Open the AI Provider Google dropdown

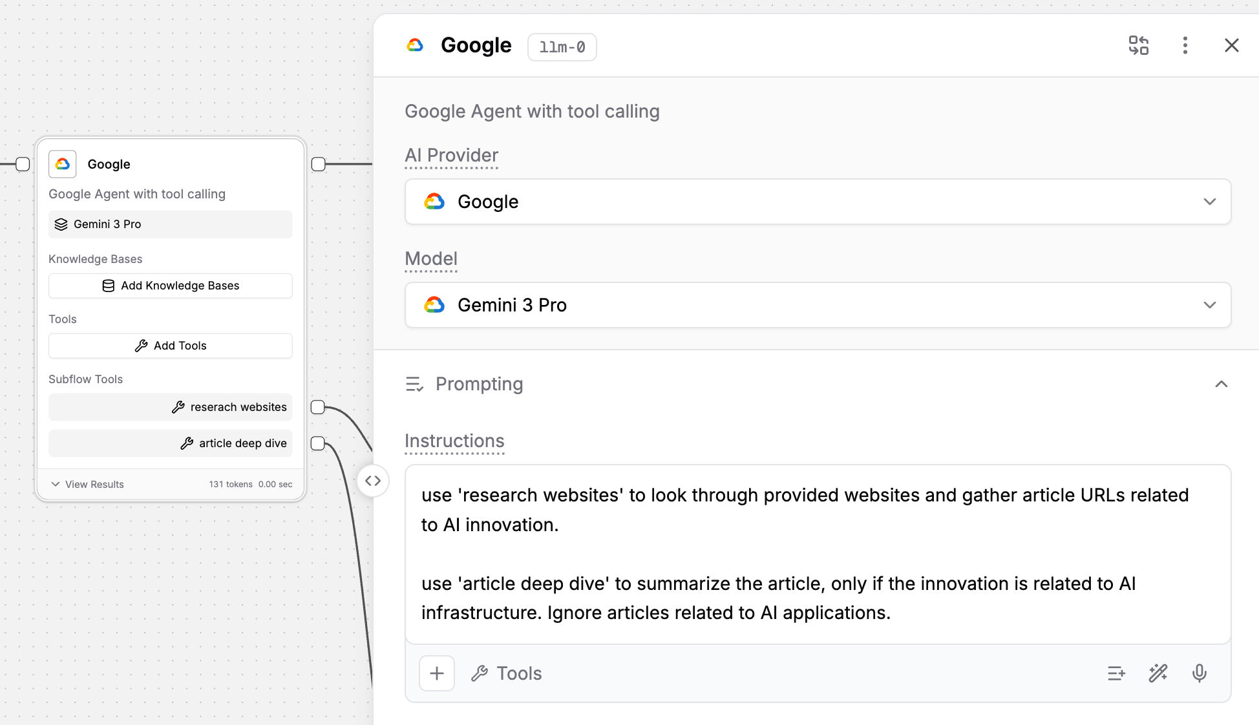(818, 202)
